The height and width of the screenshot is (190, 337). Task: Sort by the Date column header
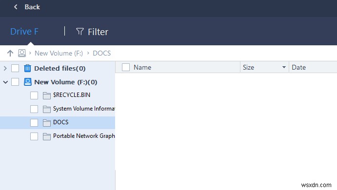pos(299,67)
